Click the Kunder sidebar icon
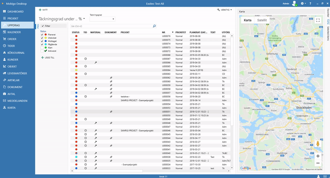Image resolution: width=330 pixels, height=178 pixels. pyautogui.click(x=5, y=60)
